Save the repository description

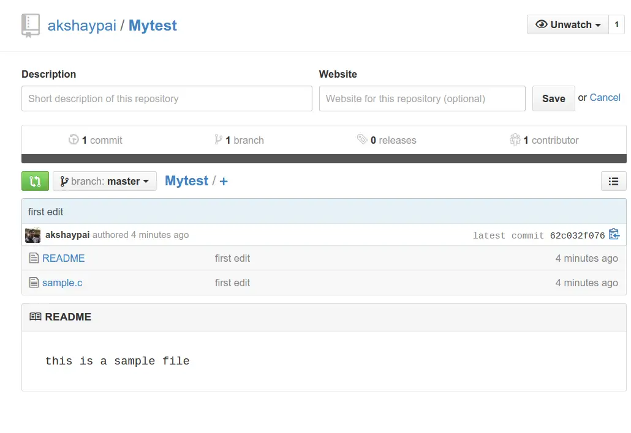(x=553, y=98)
